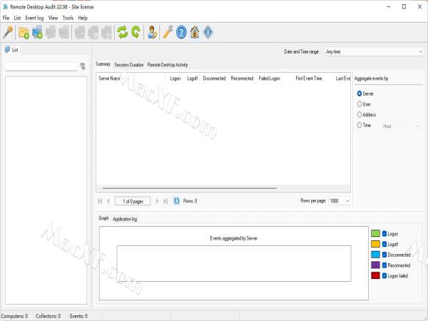Image resolution: width=428 pixels, height=321 pixels.
Task: Click the table horizontal scrollbar
Action: click(190, 188)
